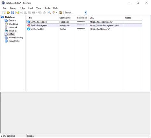Open a database using the folder icon
The image size is (151, 138).
8,13
